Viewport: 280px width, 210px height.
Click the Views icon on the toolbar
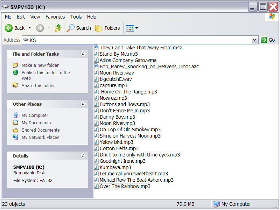[x=130, y=28]
